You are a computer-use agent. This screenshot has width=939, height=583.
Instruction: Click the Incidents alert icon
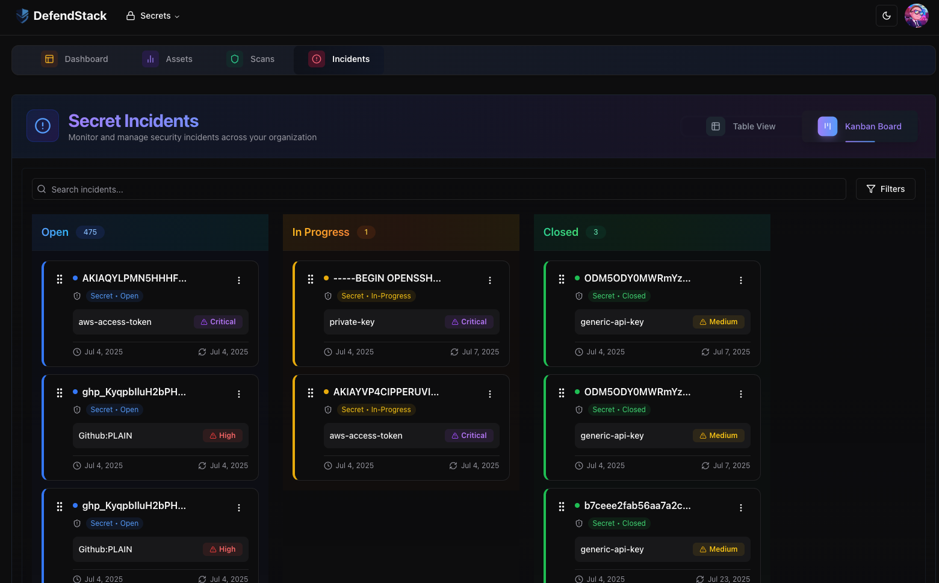(x=317, y=58)
